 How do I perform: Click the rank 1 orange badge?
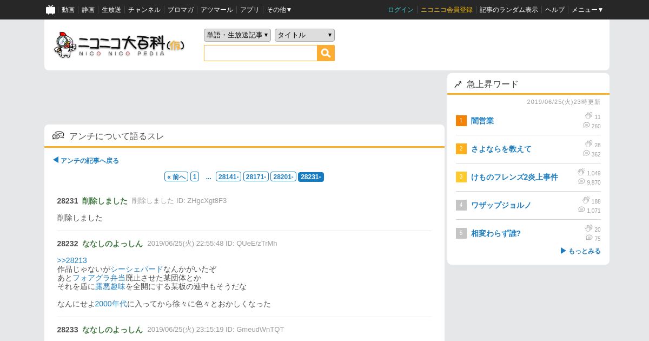(x=461, y=121)
